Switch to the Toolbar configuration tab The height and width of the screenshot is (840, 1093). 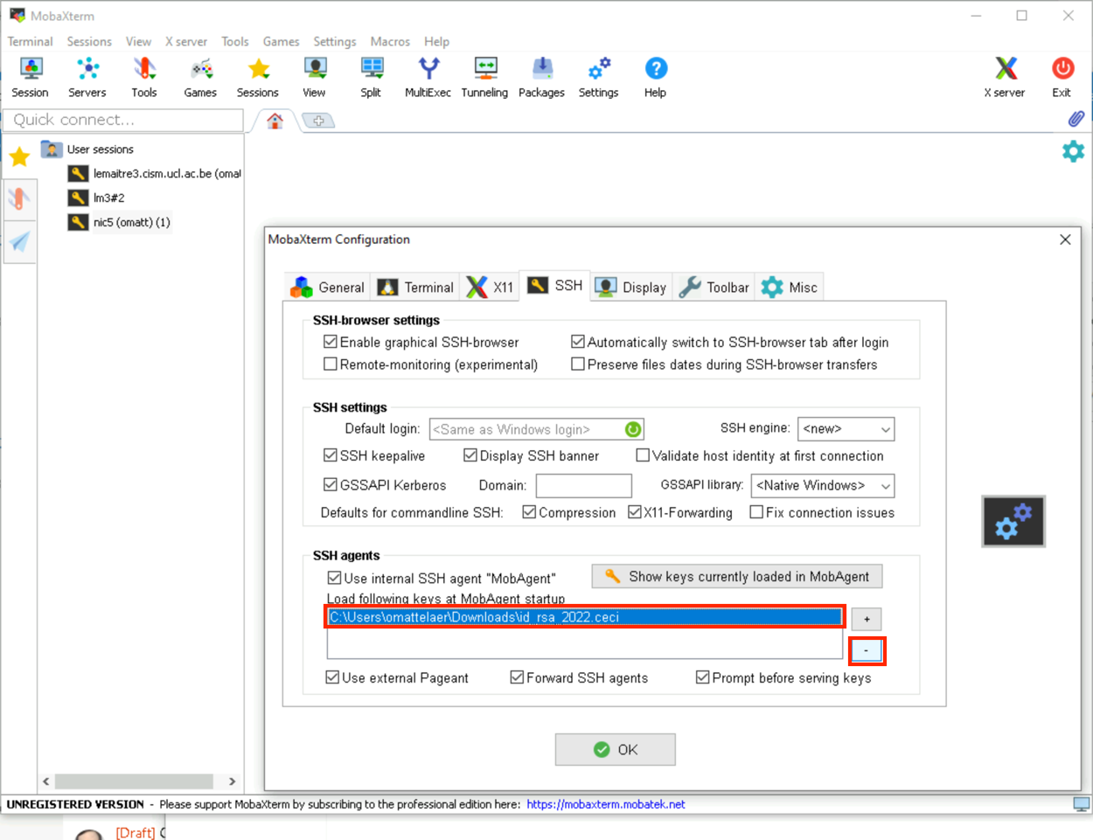(714, 288)
